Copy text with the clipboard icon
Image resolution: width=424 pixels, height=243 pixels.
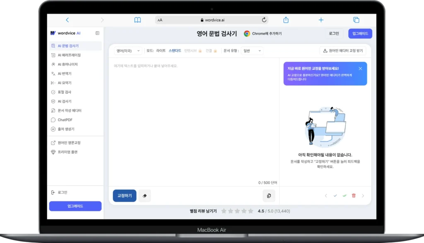pyautogui.click(x=269, y=196)
